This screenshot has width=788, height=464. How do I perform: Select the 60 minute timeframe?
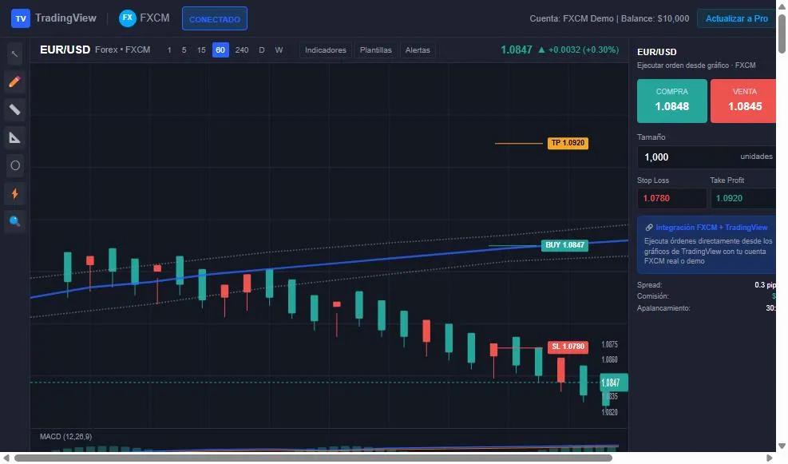220,50
